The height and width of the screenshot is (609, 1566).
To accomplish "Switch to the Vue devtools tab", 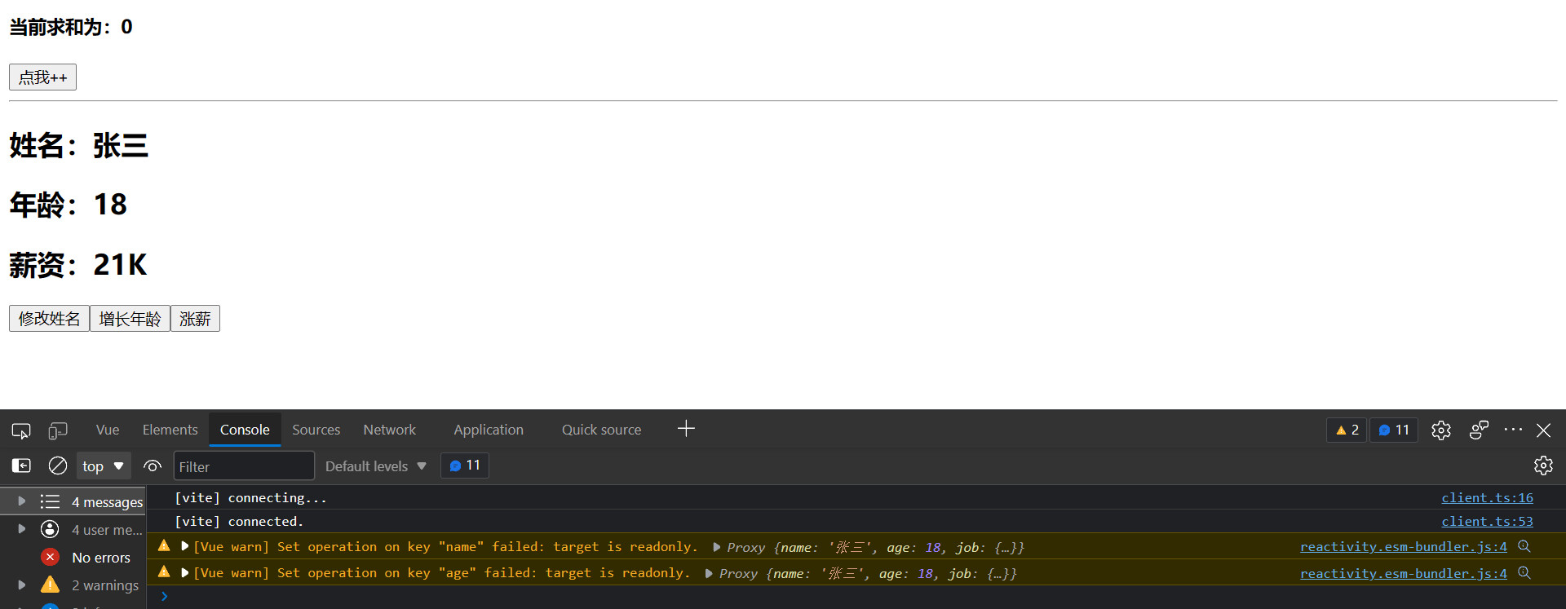I will coord(108,430).
